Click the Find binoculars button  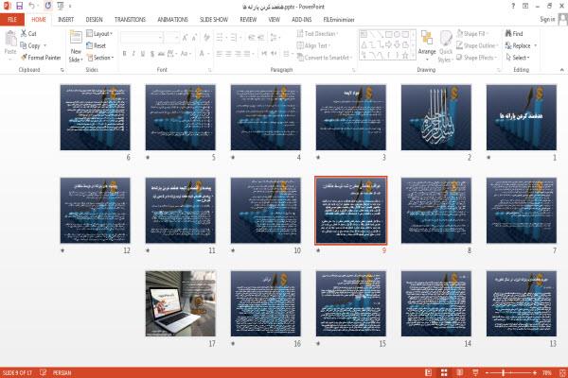click(514, 34)
